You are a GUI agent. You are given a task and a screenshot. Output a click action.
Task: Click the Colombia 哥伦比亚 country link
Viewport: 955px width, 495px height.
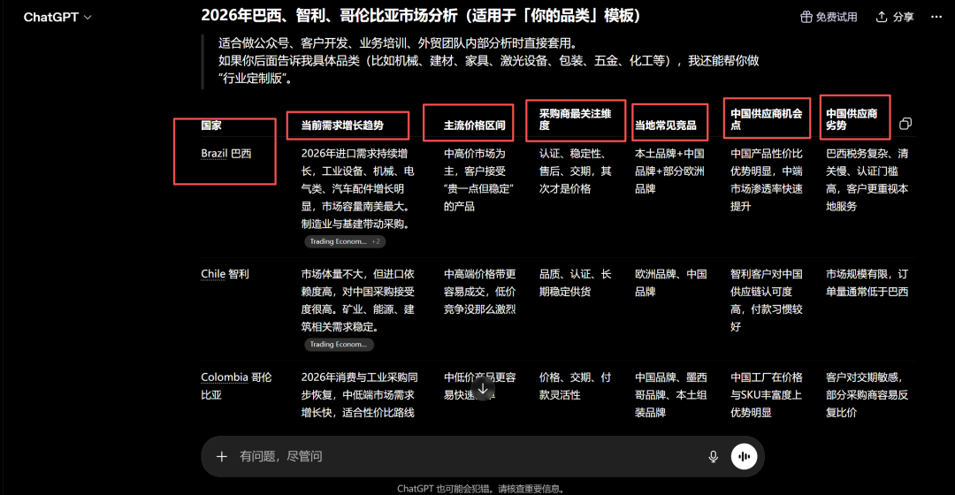(236, 386)
